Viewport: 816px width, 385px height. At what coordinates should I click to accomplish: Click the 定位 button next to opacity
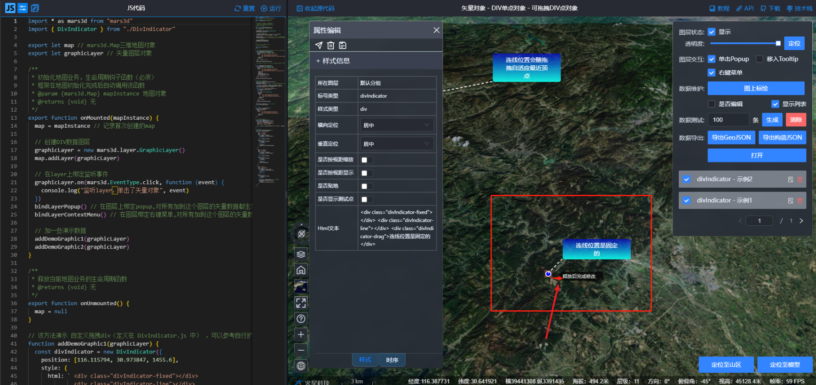(x=794, y=43)
